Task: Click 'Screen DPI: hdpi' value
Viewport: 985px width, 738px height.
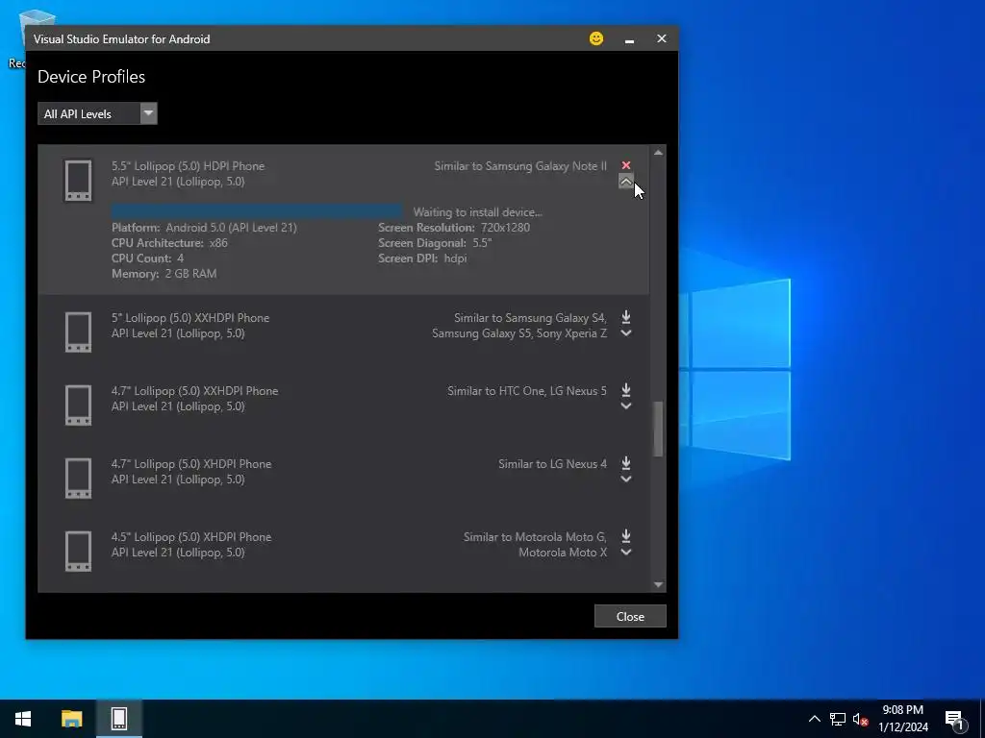Action: [422, 258]
